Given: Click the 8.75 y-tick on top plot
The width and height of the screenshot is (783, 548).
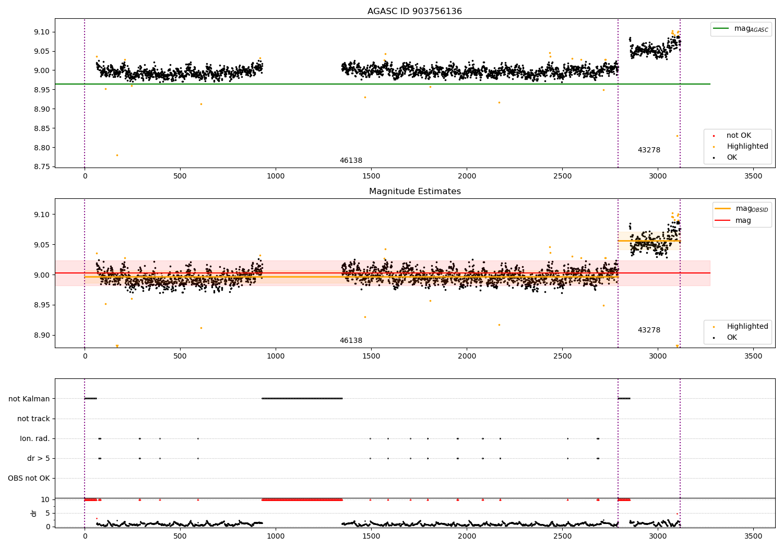Looking at the screenshot, I should 41,167.
